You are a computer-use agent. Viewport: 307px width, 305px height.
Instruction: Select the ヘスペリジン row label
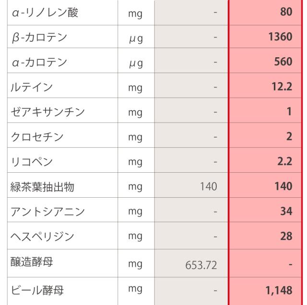(x=42, y=236)
